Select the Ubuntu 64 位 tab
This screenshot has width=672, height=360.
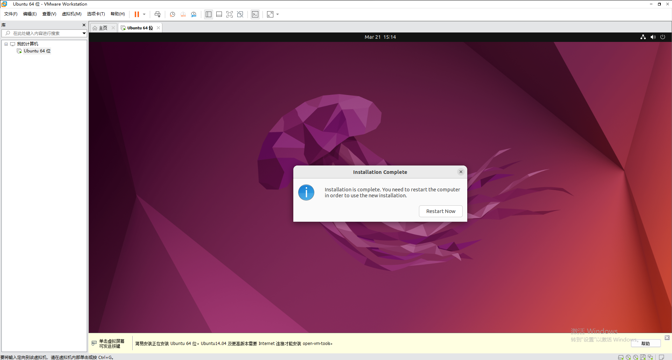(140, 28)
